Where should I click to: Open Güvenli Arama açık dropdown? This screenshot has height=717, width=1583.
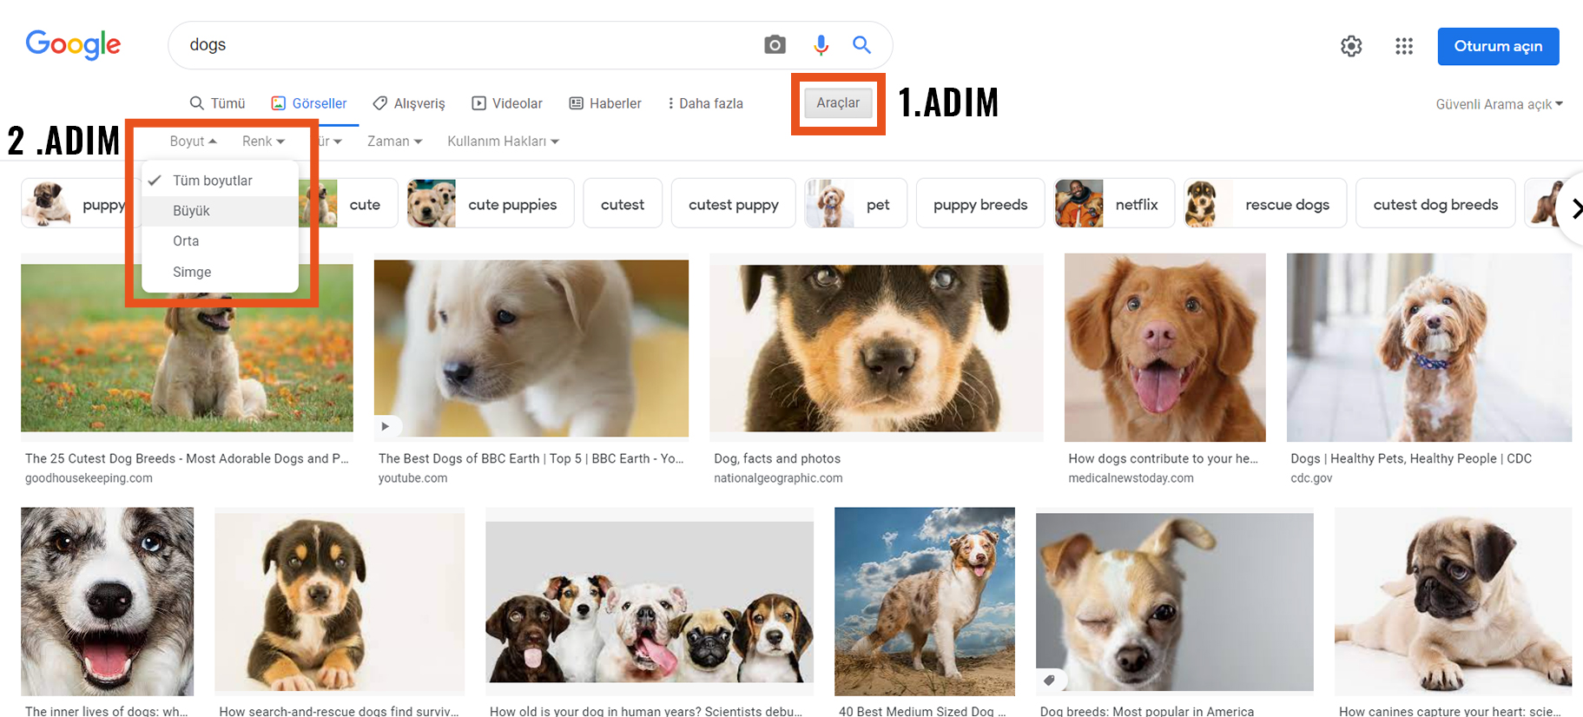tap(1498, 104)
